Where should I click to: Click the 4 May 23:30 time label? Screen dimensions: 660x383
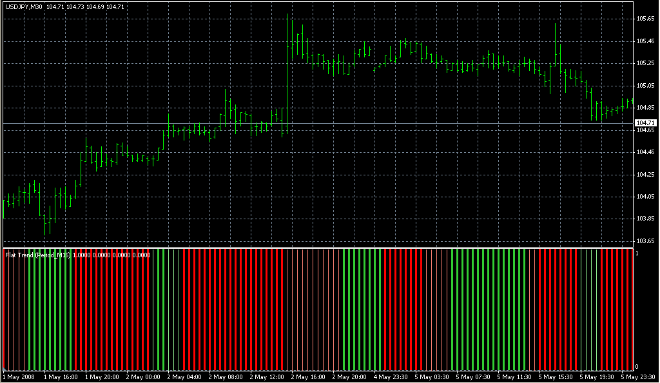tap(391, 377)
